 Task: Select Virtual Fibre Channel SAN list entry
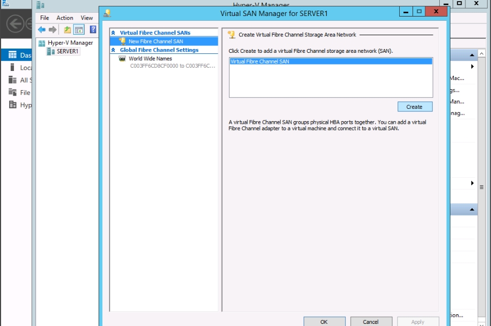click(x=330, y=61)
